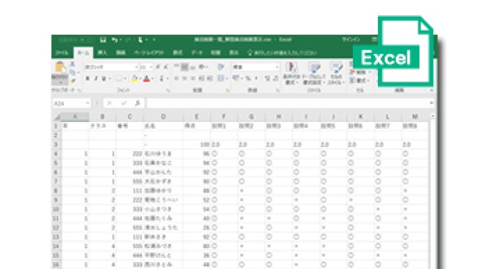Click the Accounting Number Format icon

point(236,78)
